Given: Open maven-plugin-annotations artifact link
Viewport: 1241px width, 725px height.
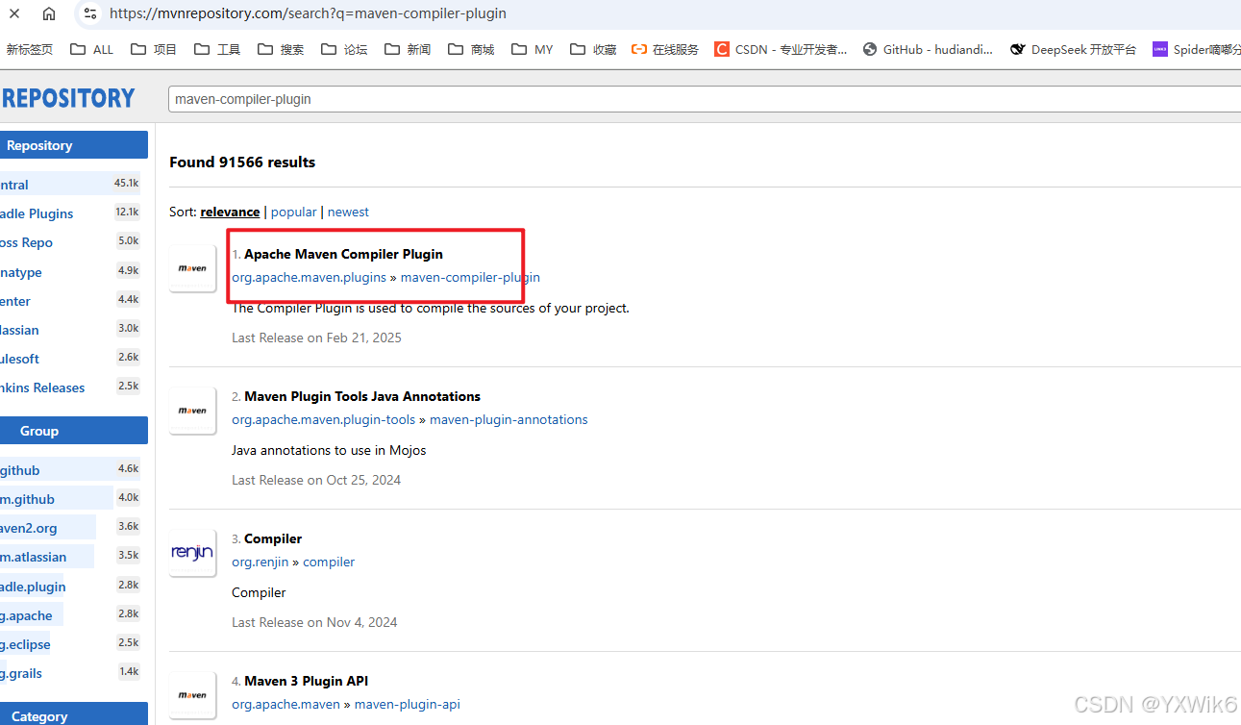Looking at the screenshot, I should tap(509, 419).
